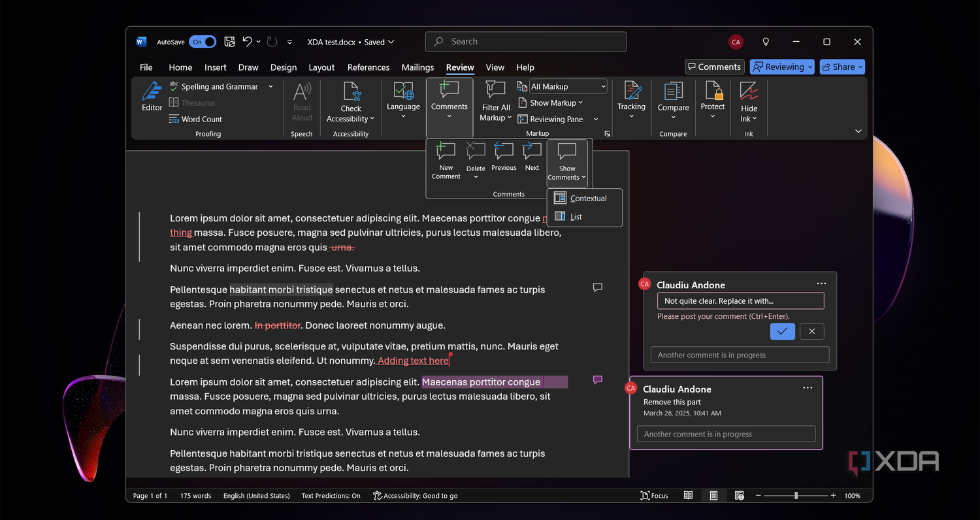Screen dimensions: 980x520
Task: Open the Protect options
Action: (713, 101)
